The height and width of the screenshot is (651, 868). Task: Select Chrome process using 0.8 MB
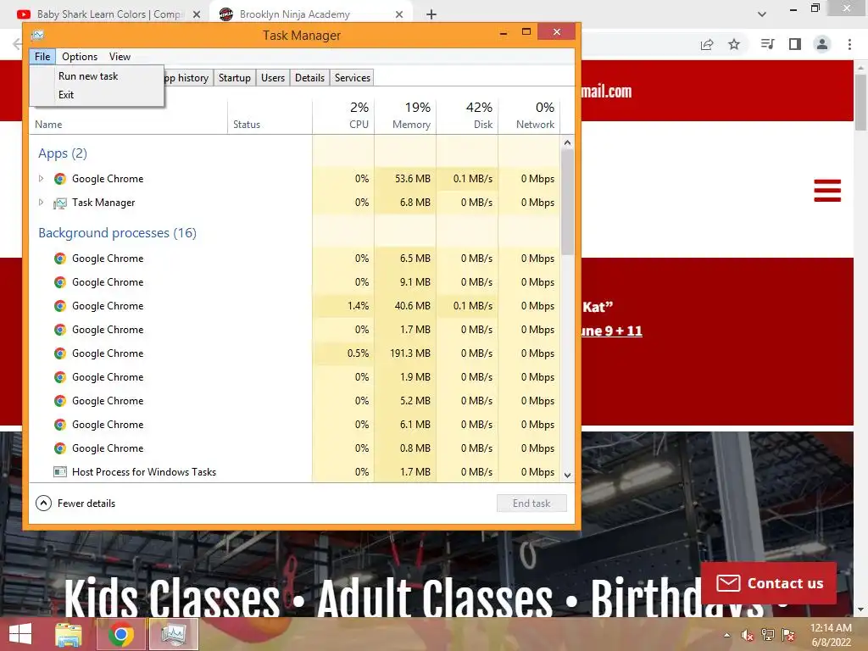294,448
